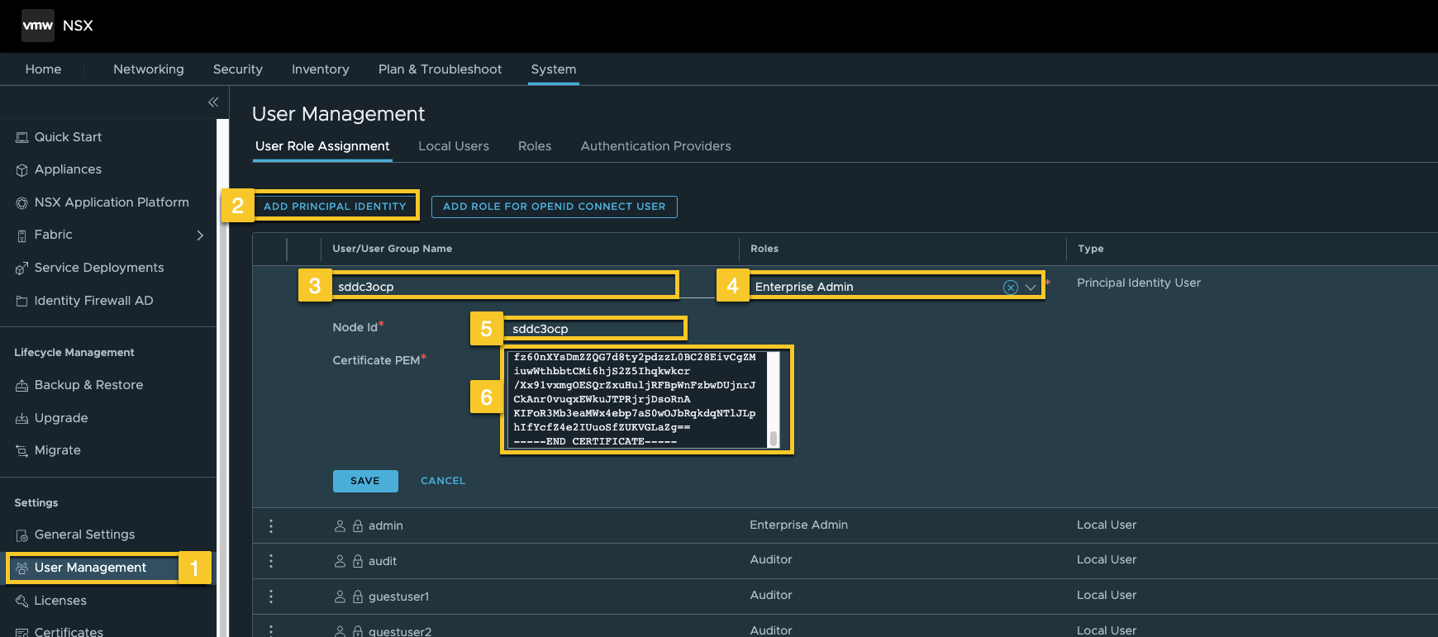Open the Authentication Providers tab

point(656,146)
